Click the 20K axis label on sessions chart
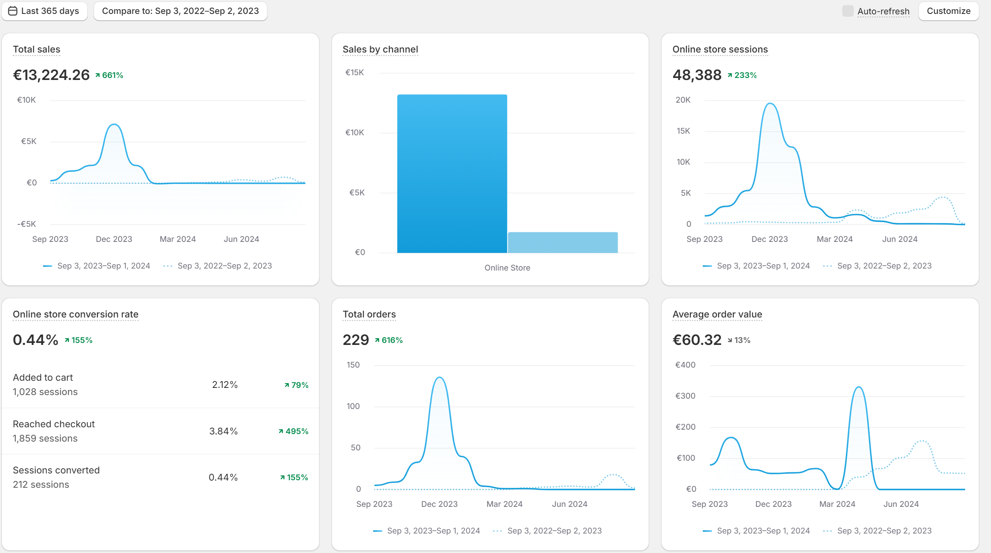The height and width of the screenshot is (553, 991). click(683, 100)
